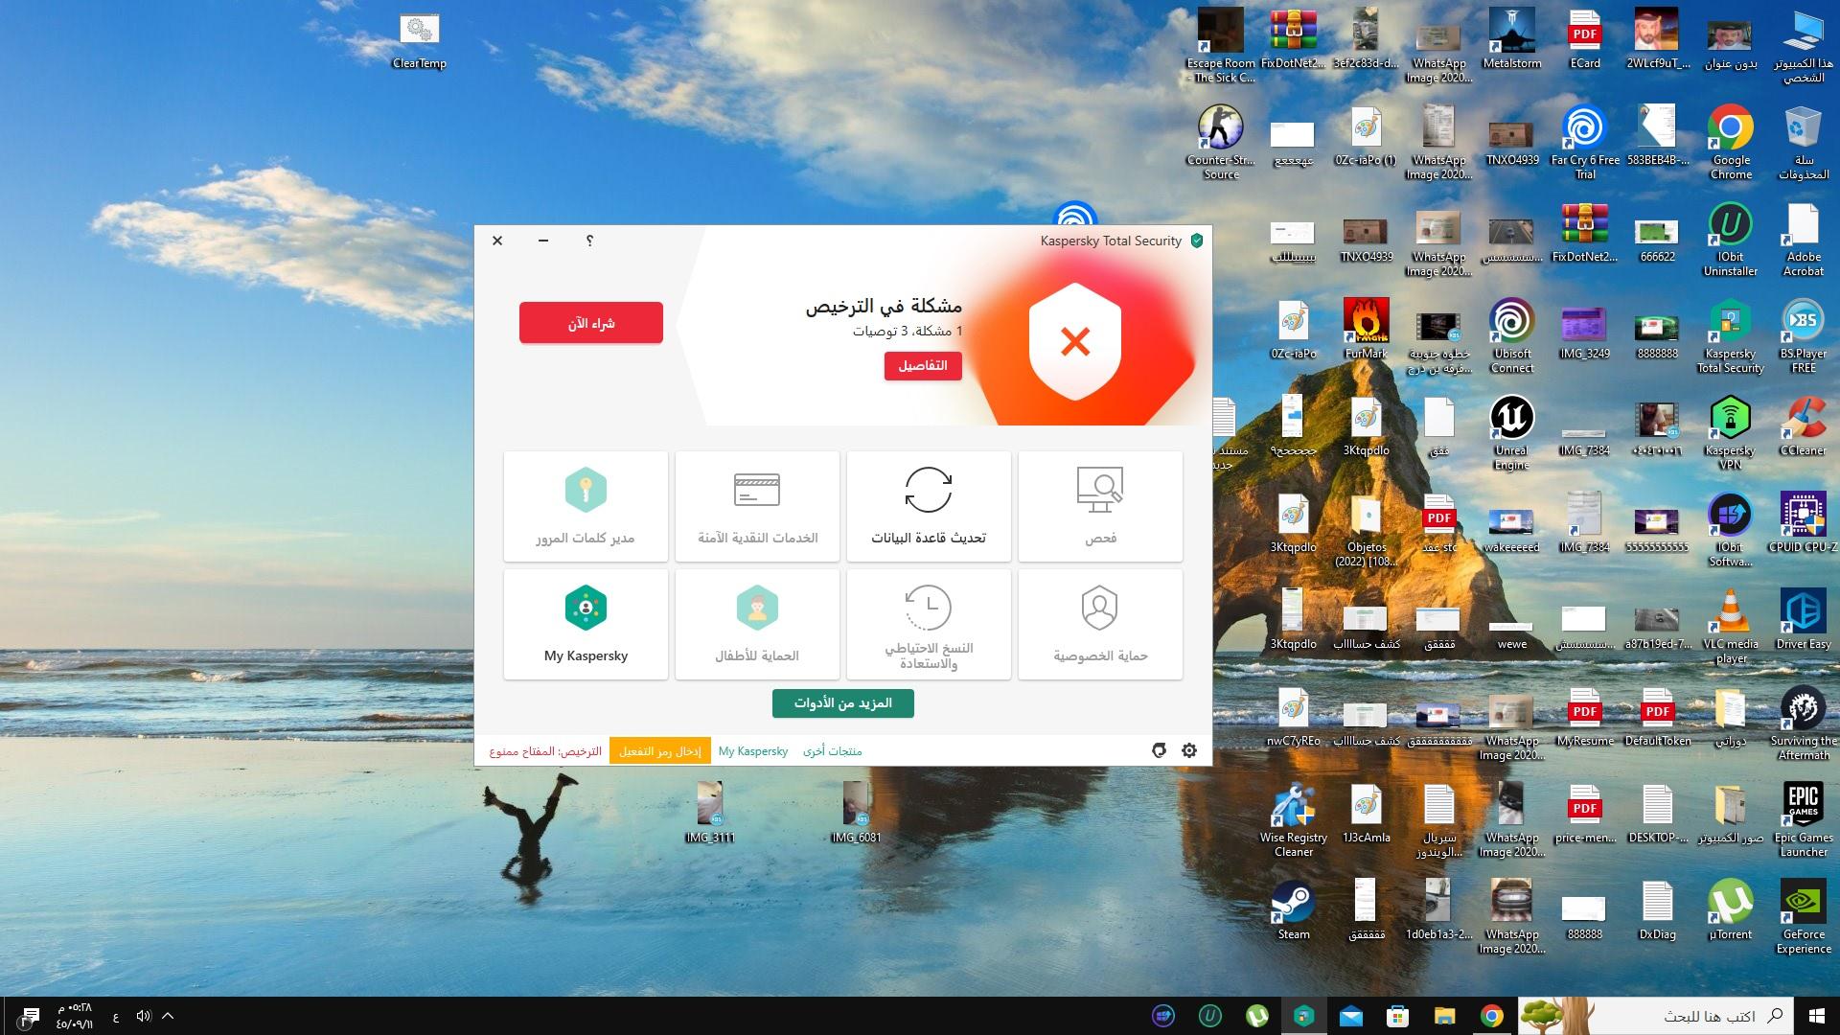This screenshot has width=1840, height=1035.
Task: Select the FurMark desktop icon
Action: click(1367, 329)
